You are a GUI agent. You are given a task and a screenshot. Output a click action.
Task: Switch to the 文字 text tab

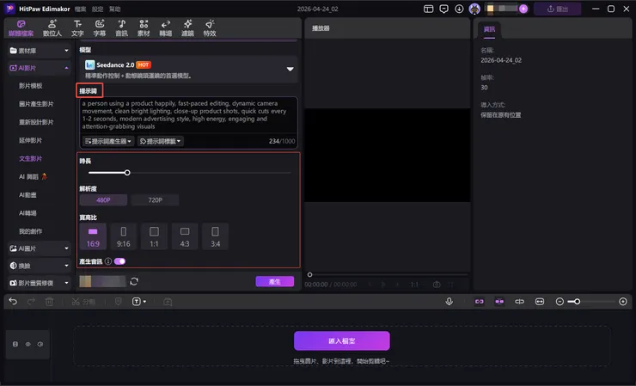(x=77, y=28)
